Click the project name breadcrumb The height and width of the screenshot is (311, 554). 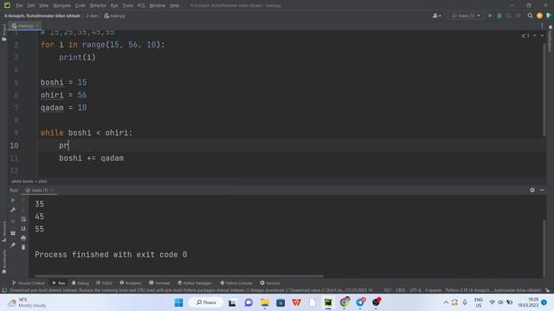tap(42, 16)
